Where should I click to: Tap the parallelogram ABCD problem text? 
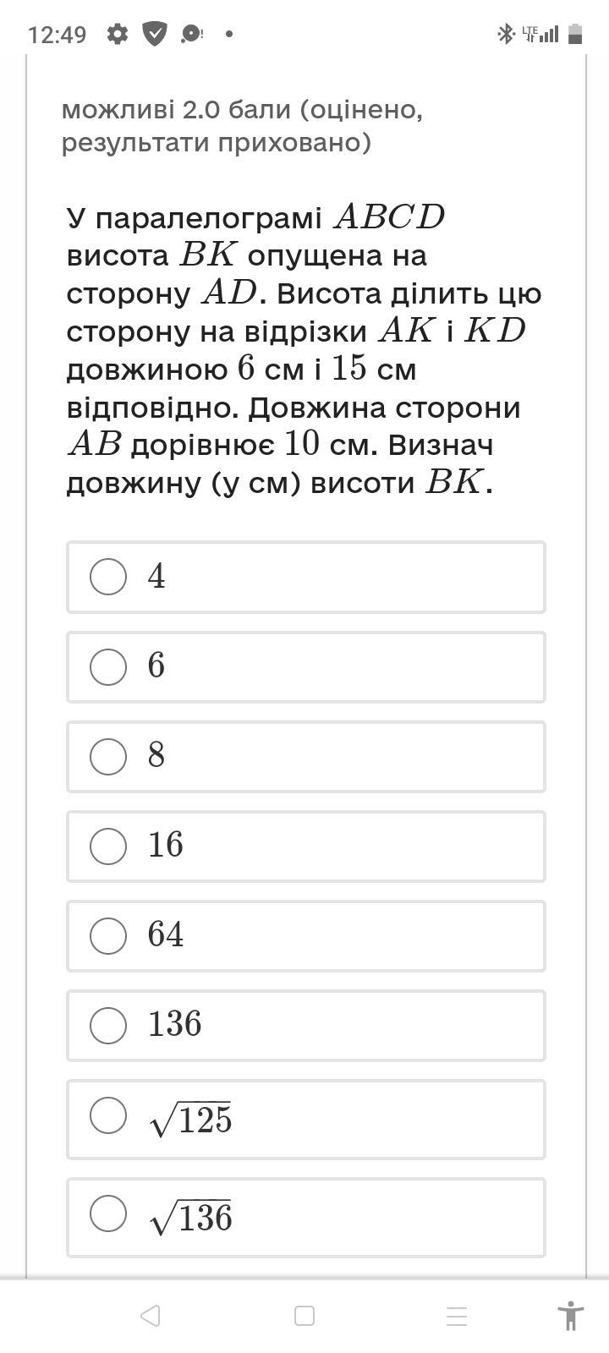[x=304, y=350]
